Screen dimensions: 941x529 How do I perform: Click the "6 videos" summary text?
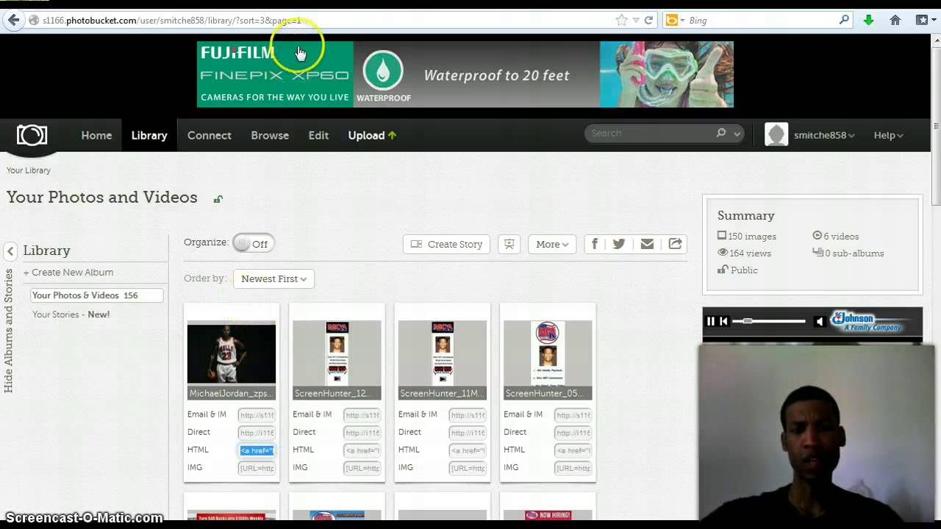point(835,237)
